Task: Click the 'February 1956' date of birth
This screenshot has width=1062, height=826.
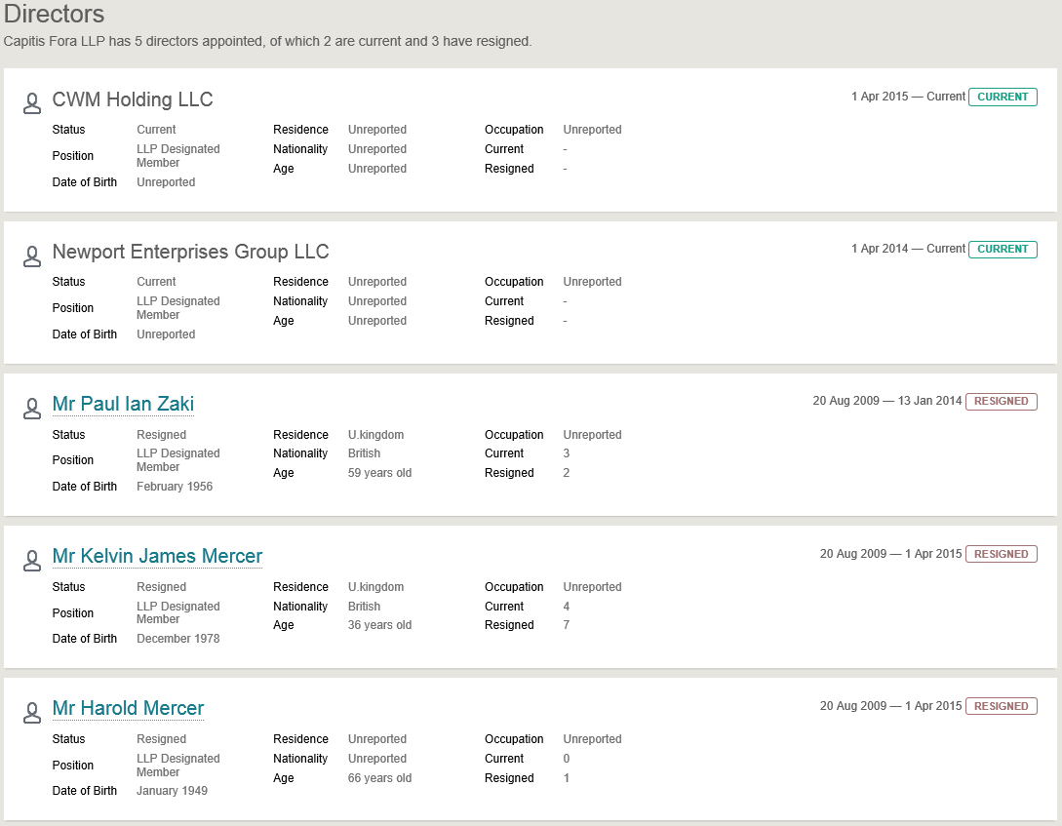Action: click(175, 487)
